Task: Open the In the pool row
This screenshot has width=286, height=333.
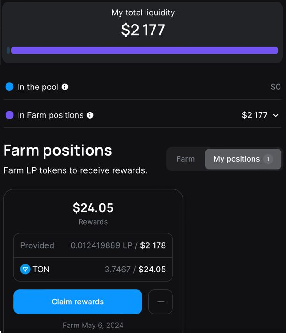Action: [x=142, y=87]
